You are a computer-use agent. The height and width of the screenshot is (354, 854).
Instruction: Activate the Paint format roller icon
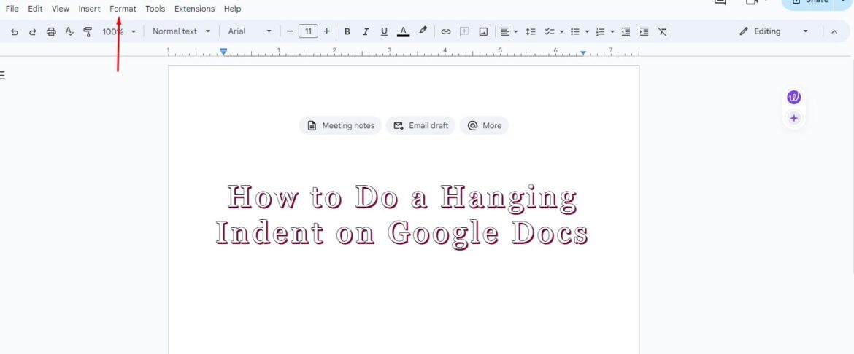pos(88,31)
